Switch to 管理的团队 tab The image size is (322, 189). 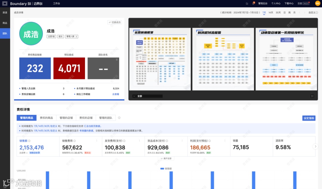click(106, 118)
